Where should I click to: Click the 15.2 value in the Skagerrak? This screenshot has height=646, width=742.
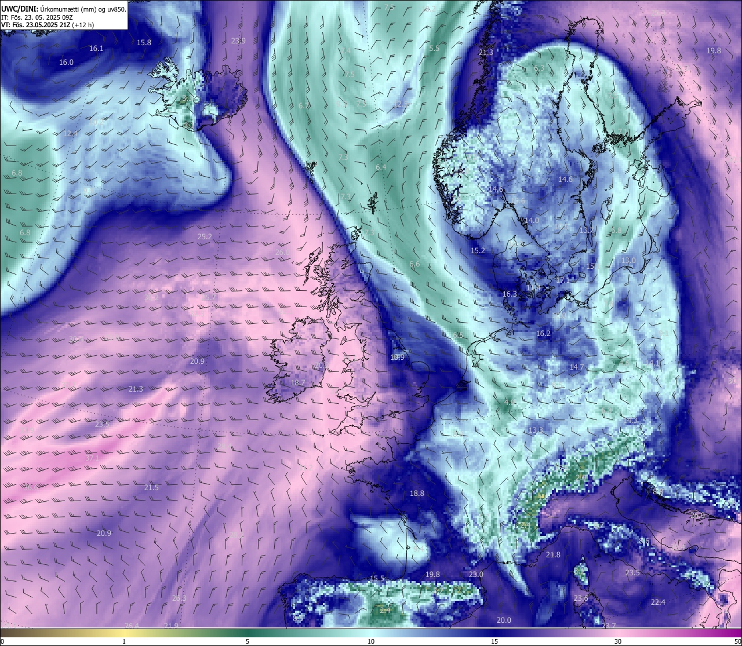(478, 250)
